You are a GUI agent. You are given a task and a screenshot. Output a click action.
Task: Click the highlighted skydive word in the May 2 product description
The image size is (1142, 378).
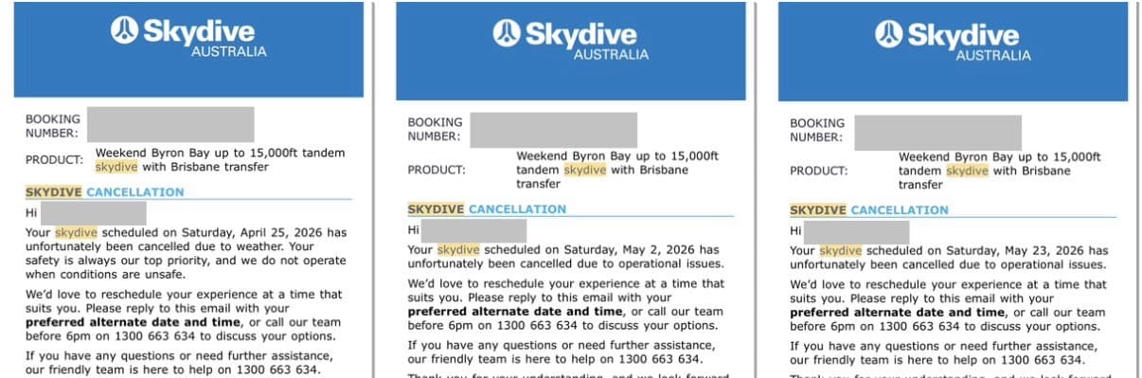coord(583,171)
